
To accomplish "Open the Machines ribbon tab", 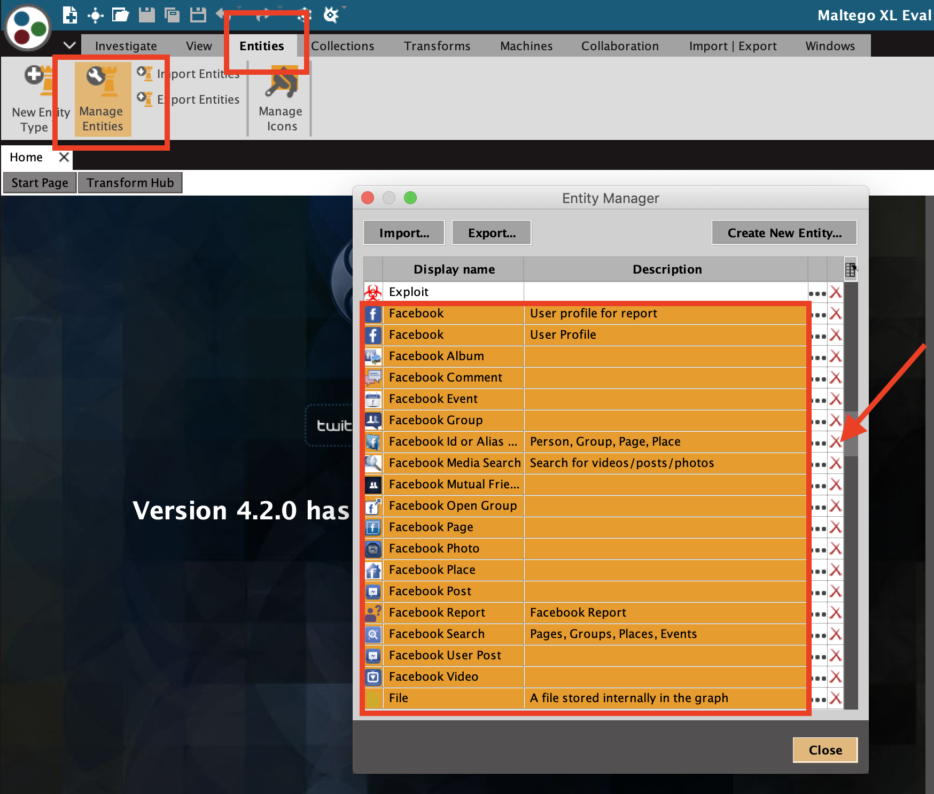I will (526, 46).
